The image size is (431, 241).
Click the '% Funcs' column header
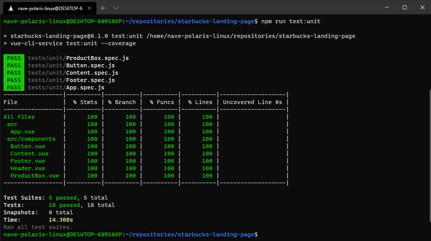click(162, 102)
